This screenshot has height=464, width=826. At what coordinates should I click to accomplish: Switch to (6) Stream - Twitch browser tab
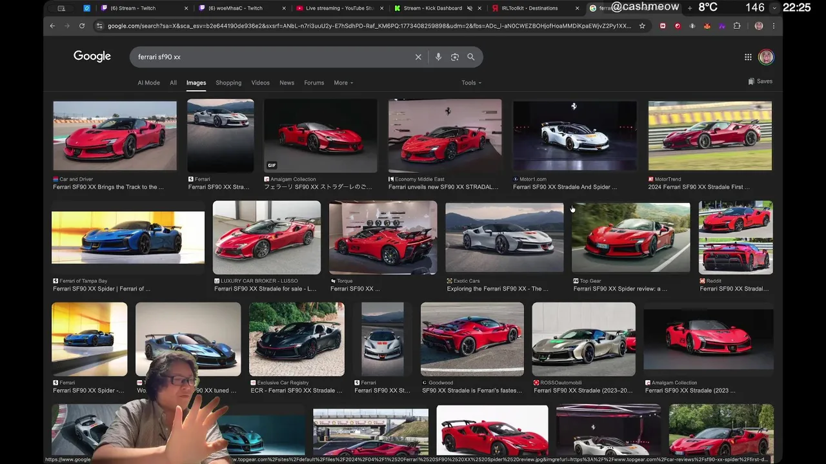tap(145, 8)
